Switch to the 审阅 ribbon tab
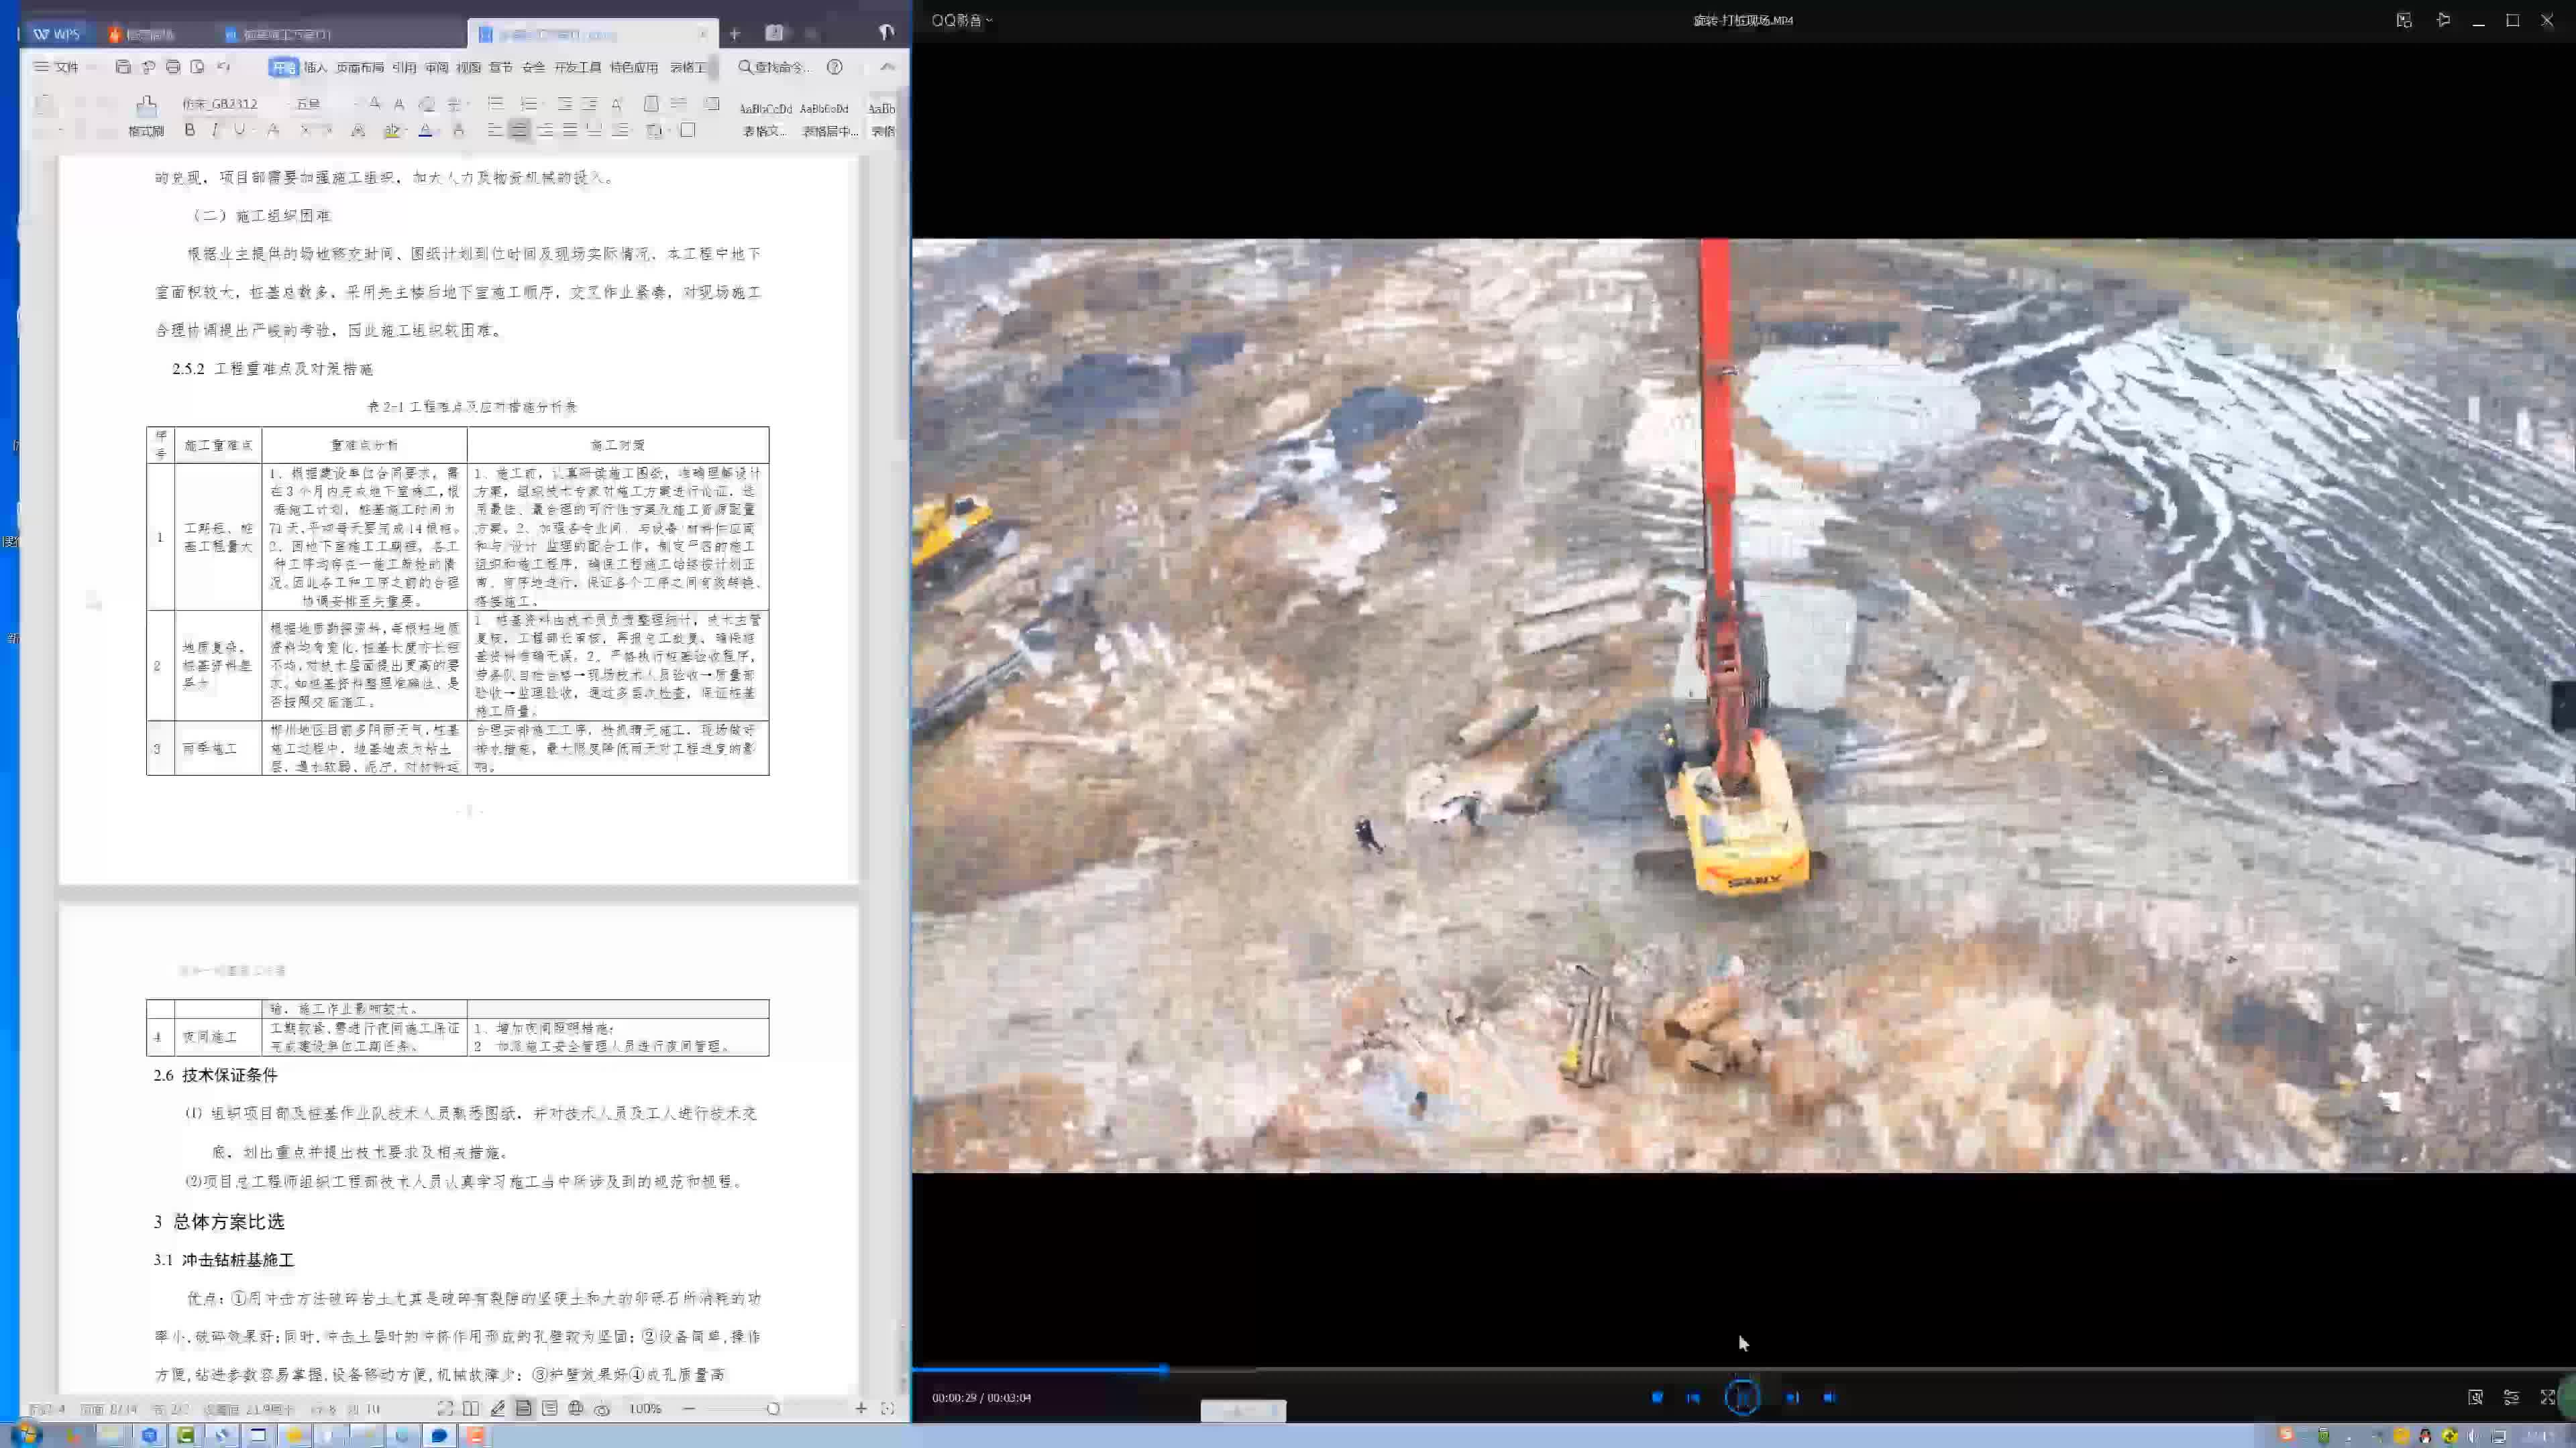 (x=437, y=67)
